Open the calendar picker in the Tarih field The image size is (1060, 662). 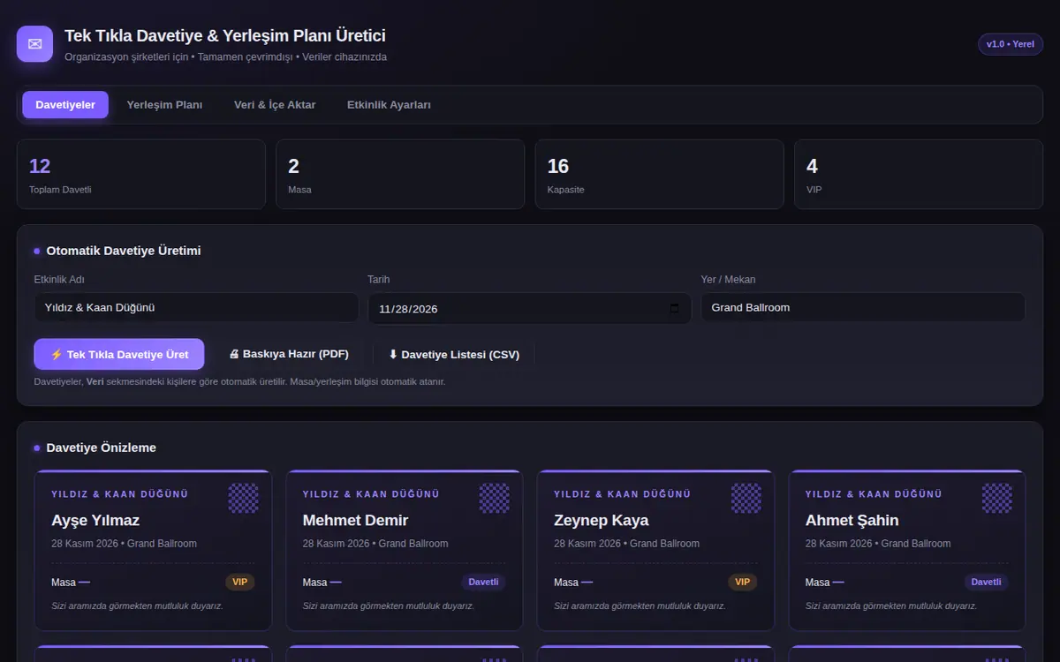(x=675, y=309)
